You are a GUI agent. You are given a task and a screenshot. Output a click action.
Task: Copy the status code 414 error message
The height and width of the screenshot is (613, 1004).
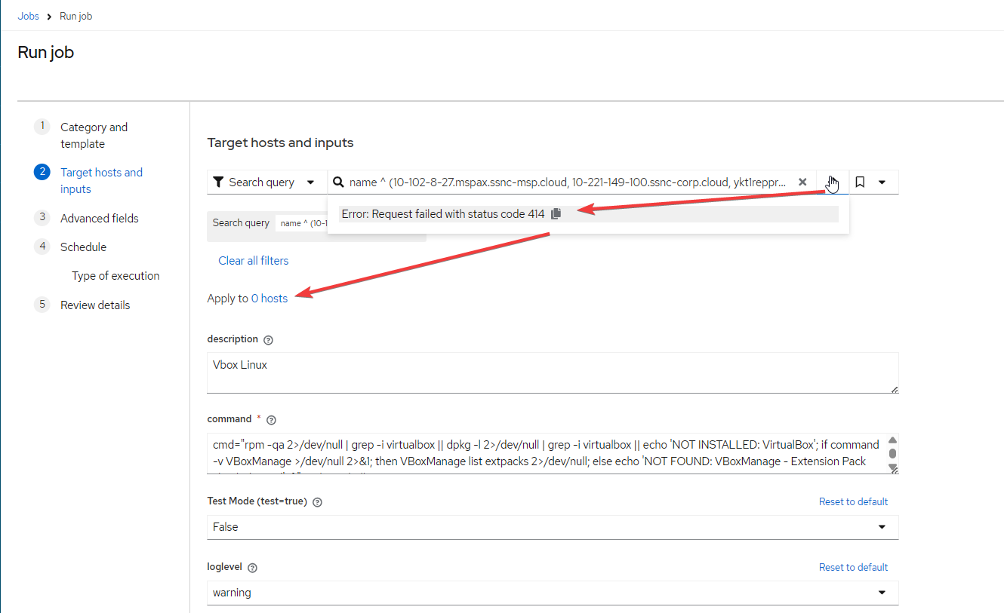pyautogui.click(x=556, y=214)
